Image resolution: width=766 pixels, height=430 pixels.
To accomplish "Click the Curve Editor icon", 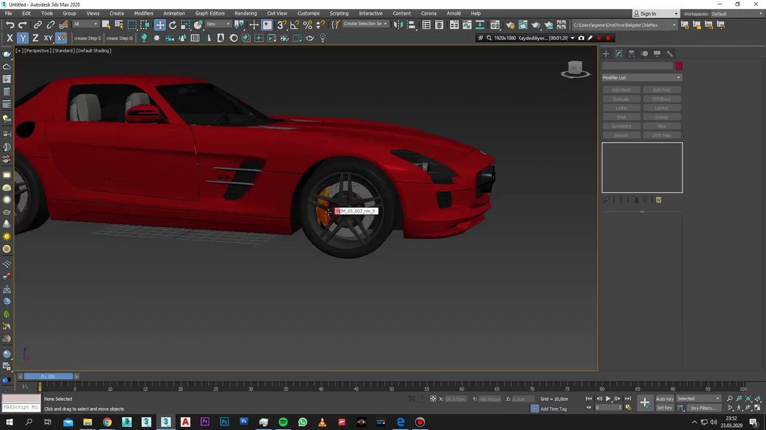I will (467, 24).
